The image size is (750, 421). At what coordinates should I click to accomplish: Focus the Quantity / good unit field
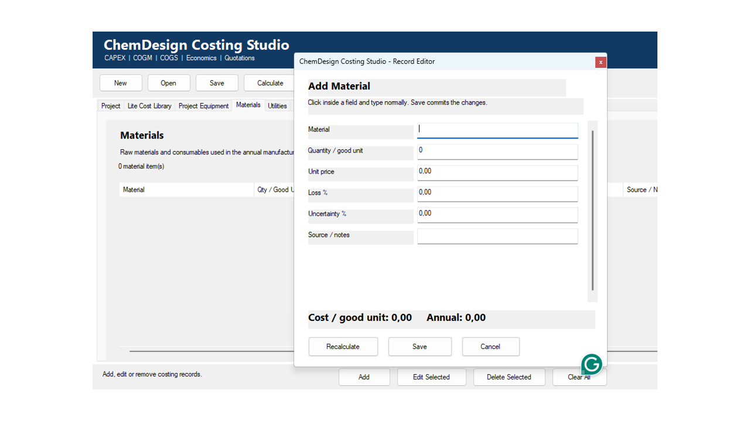497,151
